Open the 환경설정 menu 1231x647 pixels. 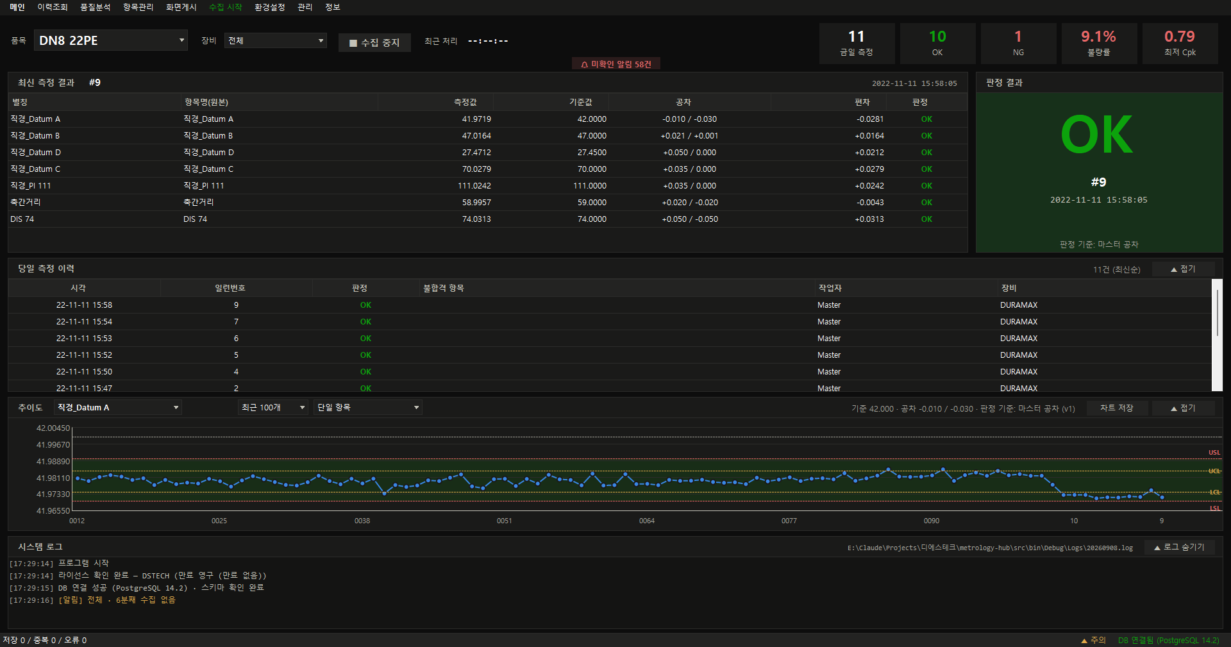coord(270,7)
